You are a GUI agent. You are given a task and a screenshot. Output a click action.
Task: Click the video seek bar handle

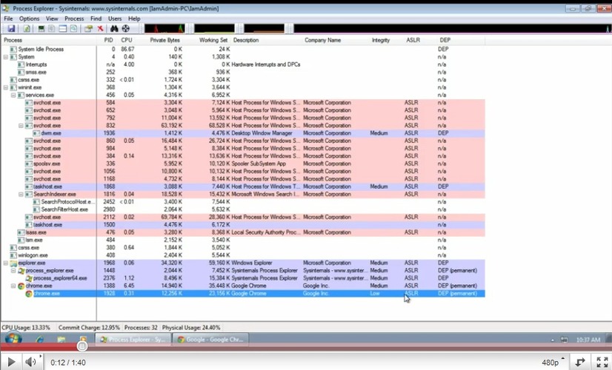(x=82, y=346)
